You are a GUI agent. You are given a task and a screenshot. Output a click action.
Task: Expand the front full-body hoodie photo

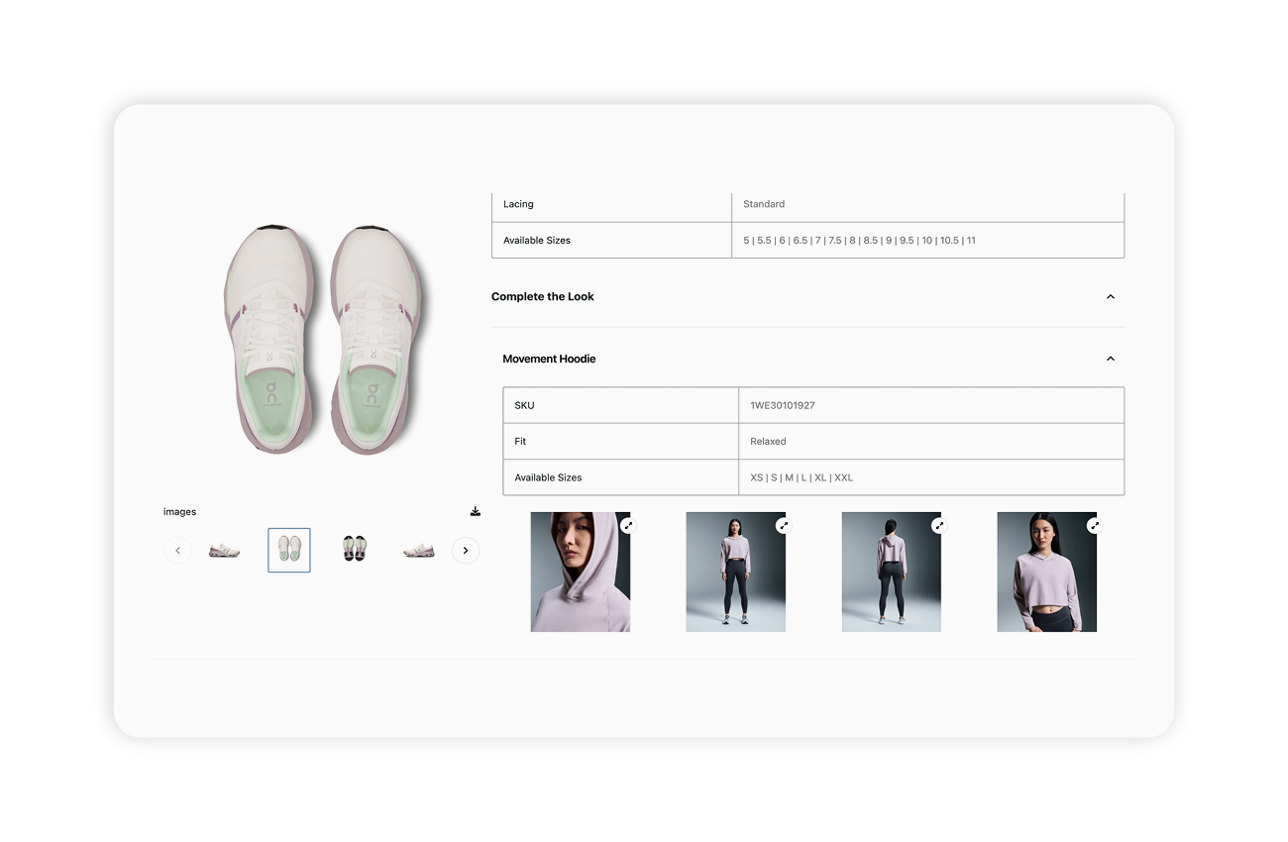783,525
